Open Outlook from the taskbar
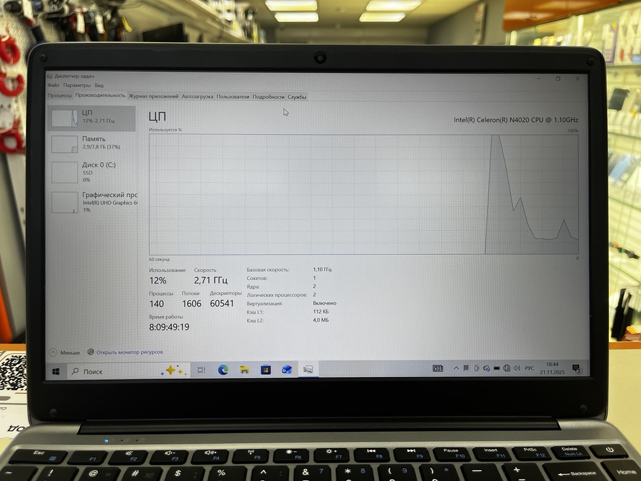The width and height of the screenshot is (641, 481). tap(287, 370)
